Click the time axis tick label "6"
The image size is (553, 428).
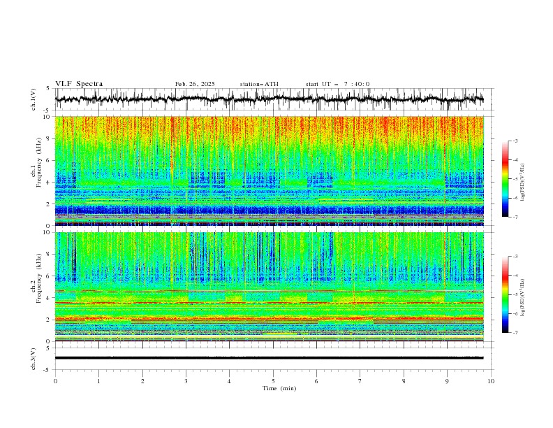coord(316,381)
